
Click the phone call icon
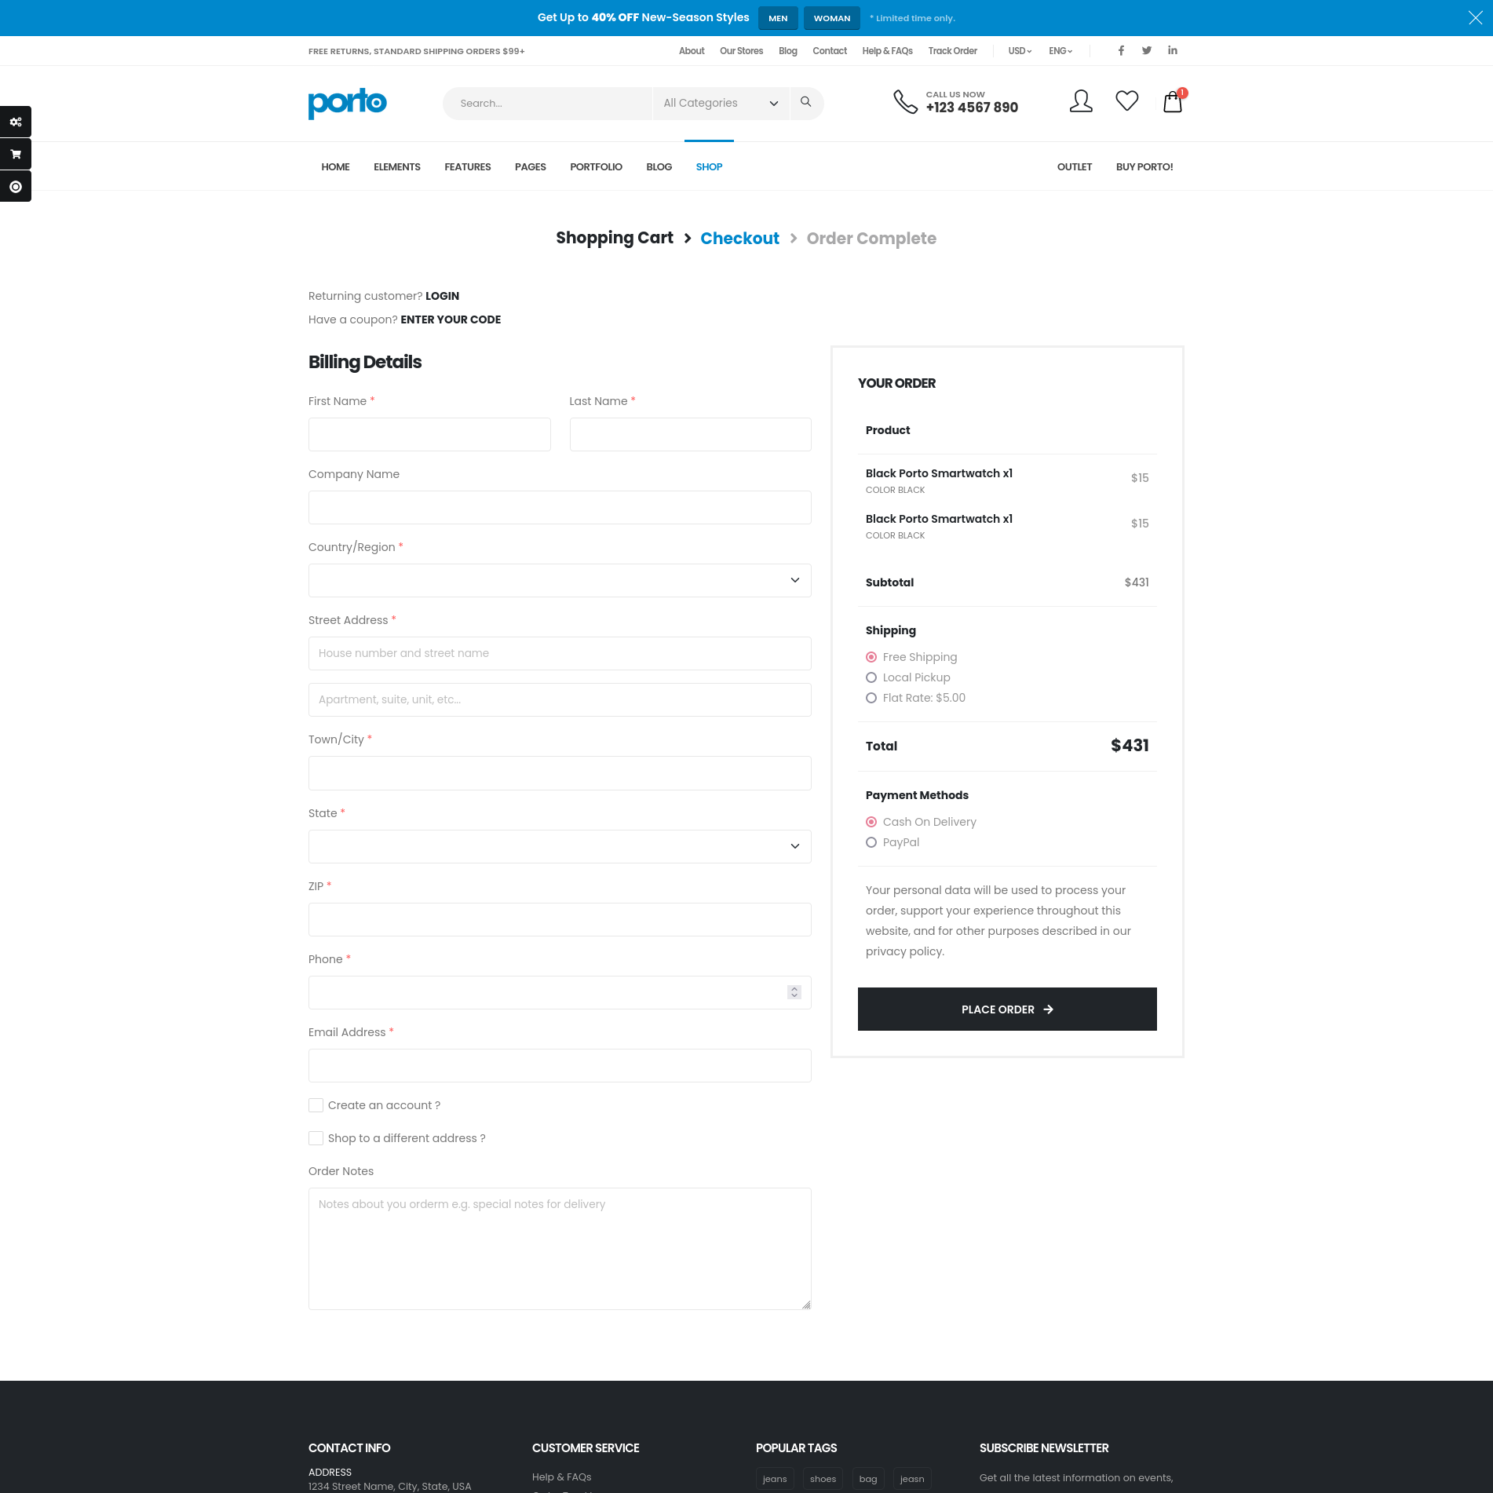click(x=905, y=102)
